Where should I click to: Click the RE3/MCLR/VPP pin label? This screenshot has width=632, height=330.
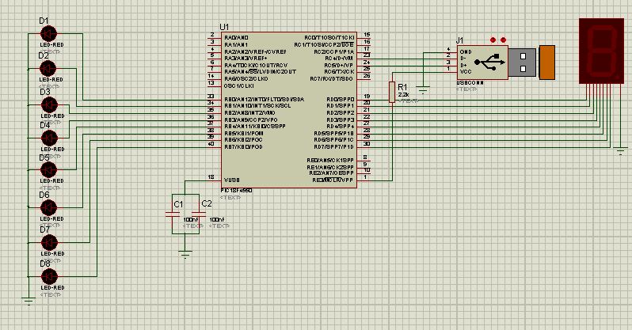(333, 180)
